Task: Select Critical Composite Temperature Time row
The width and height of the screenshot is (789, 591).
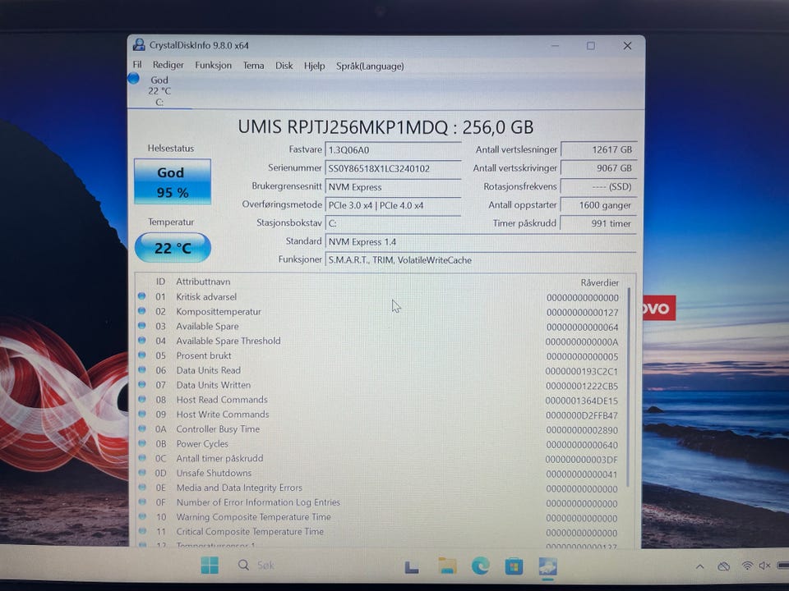Action: tap(380, 532)
